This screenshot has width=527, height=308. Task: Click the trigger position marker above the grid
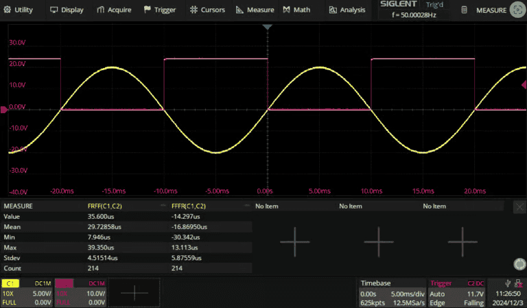(x=267, y=27)
